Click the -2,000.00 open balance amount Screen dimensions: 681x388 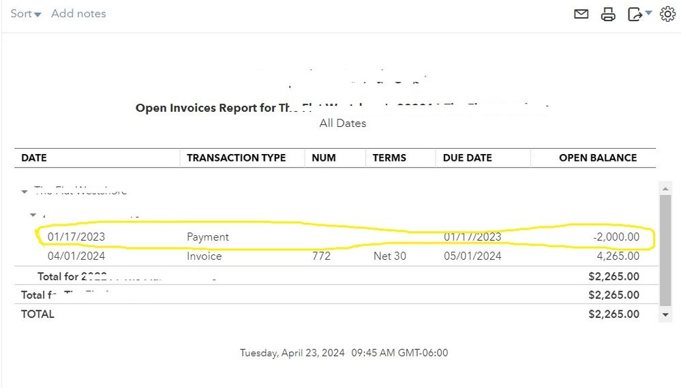(616, 237)
